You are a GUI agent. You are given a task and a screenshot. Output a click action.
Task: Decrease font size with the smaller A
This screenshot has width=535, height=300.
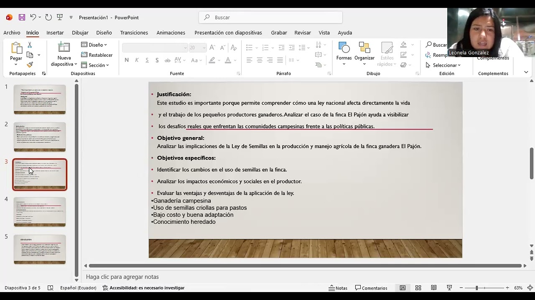[222, 48]
